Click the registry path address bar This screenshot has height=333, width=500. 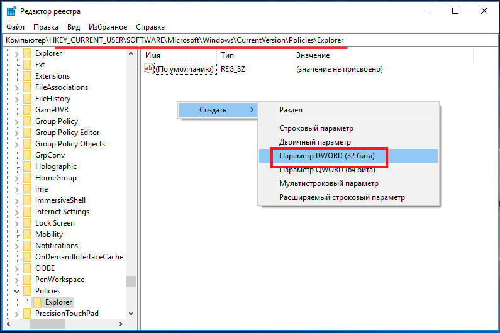(250, 40)
